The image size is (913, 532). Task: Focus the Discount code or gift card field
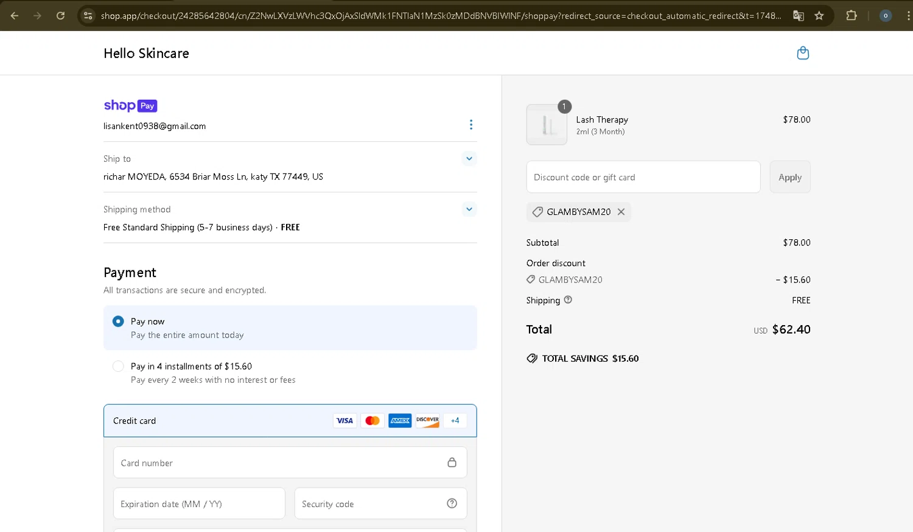(x=643, y=177)
